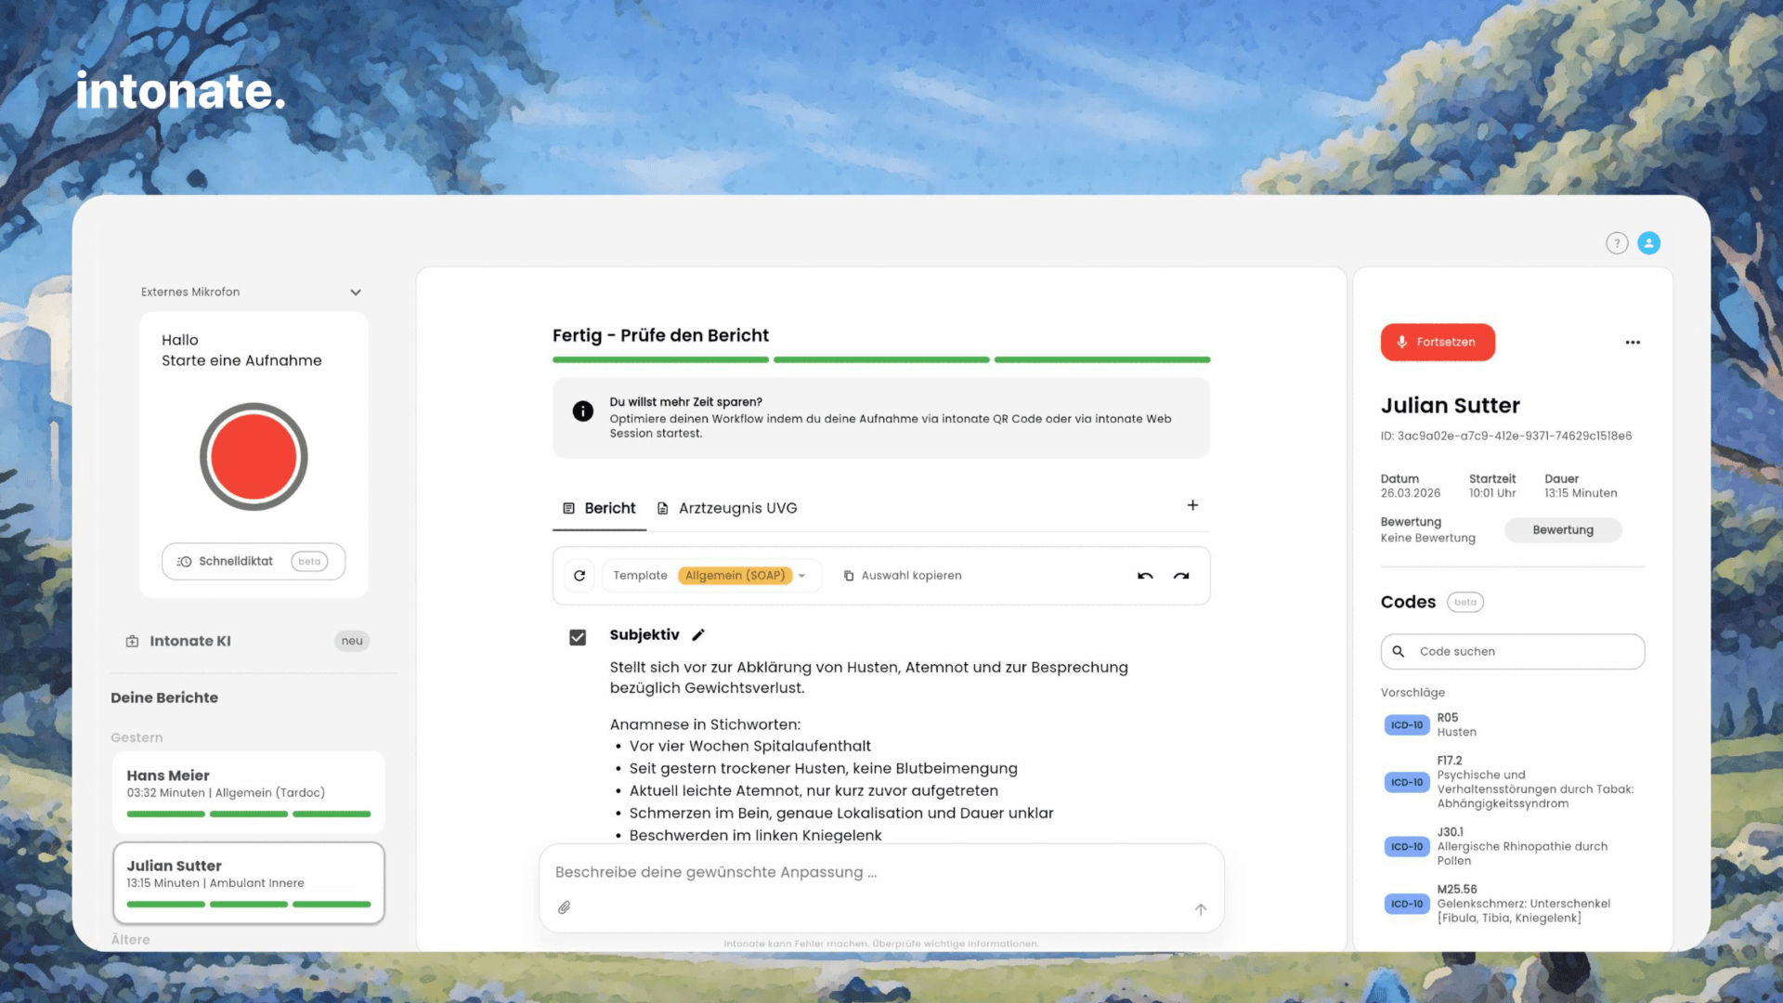Open the user profile avatar
This screenshot has width=1783, height=1003.
[x=1649, y=243]
